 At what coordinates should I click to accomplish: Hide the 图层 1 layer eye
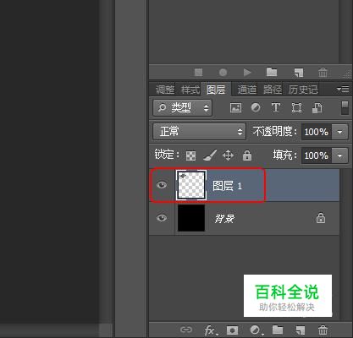tap(162, 185)
